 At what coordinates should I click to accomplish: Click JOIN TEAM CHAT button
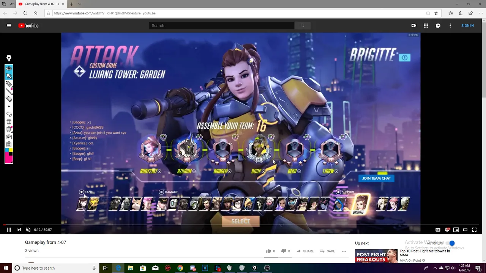pyautogui.click(x=376, y=178)
